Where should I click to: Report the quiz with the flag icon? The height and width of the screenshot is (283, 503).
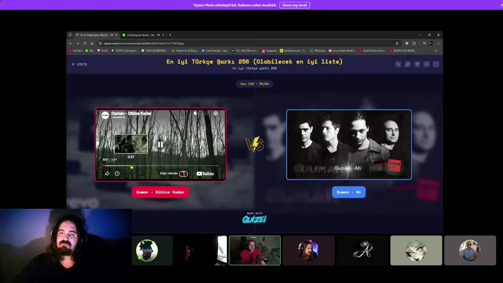point(426,64)
